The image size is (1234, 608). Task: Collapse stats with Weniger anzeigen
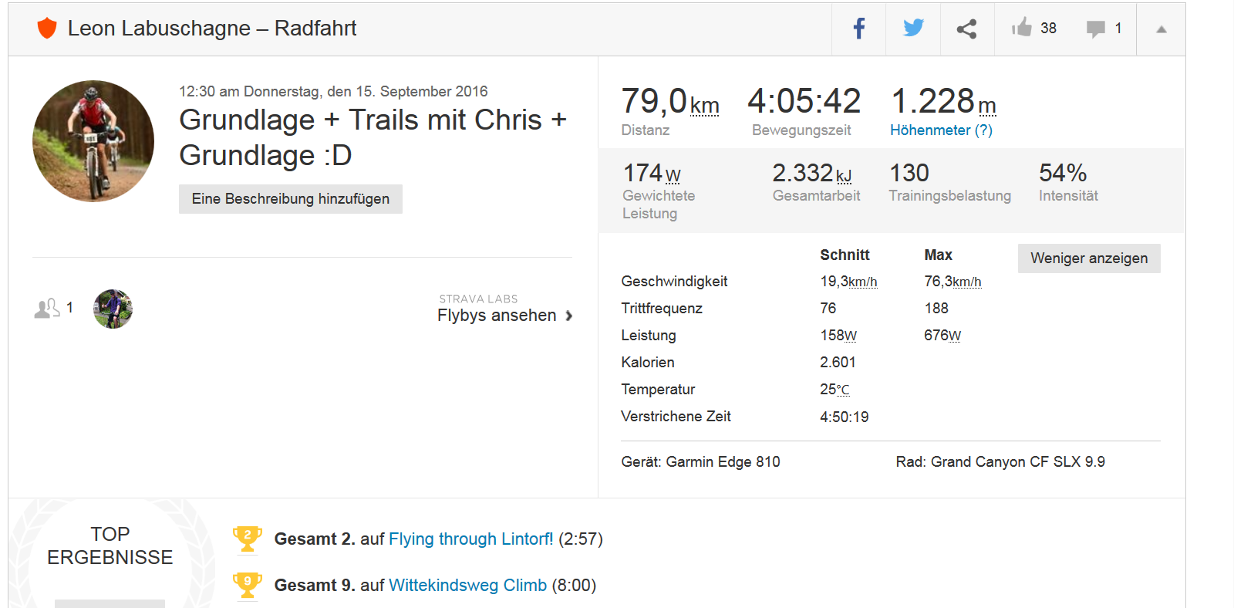(1089, 258)
